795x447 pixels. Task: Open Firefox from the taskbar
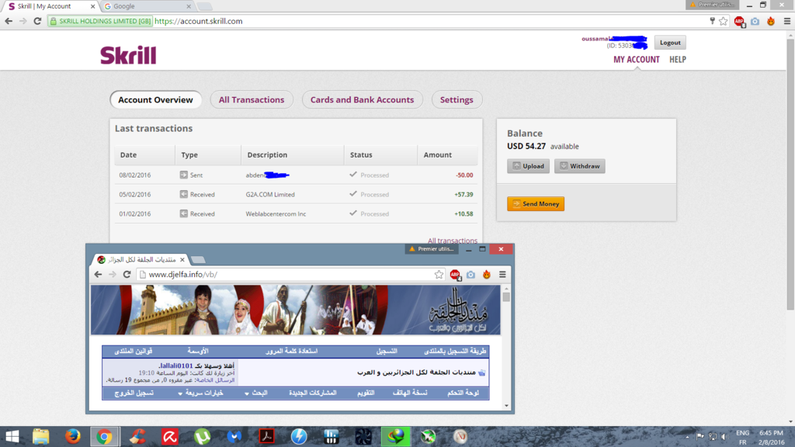coord(72,436)
